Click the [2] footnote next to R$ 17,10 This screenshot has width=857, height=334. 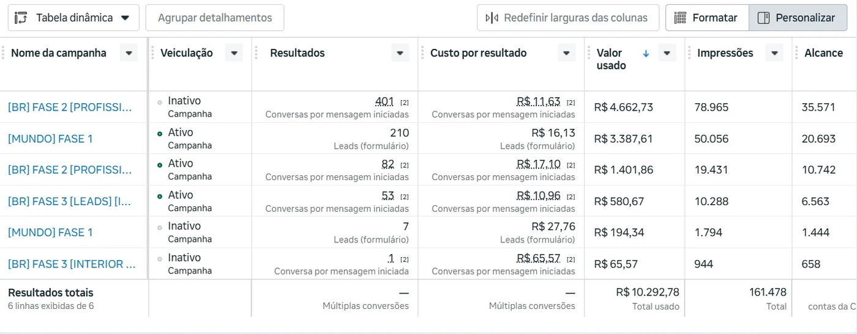tap(571, 165)
